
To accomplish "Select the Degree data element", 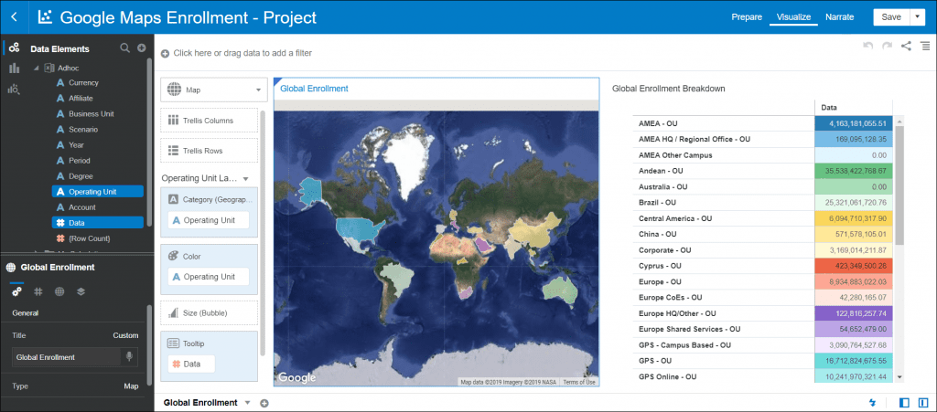I will [81, 176].
